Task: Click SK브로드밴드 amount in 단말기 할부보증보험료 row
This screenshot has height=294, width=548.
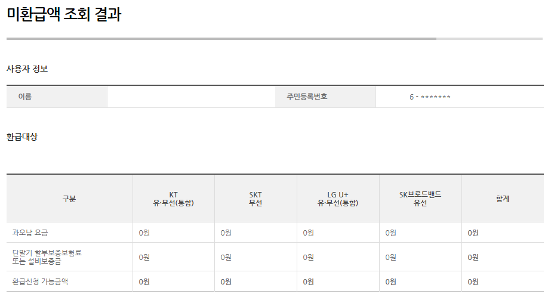Action: click(x=391, y=258)
